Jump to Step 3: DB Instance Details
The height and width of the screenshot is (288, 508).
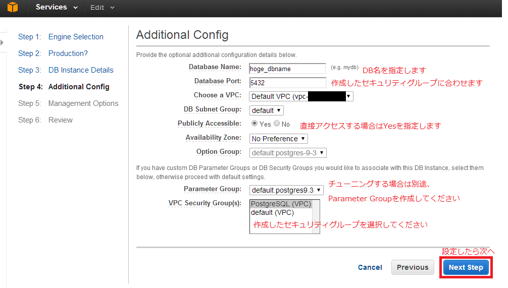coord(81,70)
